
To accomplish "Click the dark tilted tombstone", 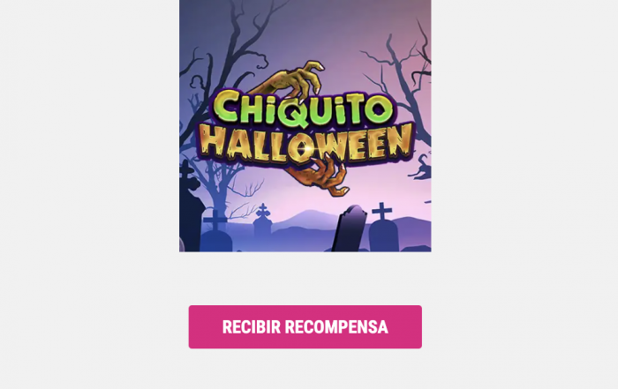I will 350,228.
